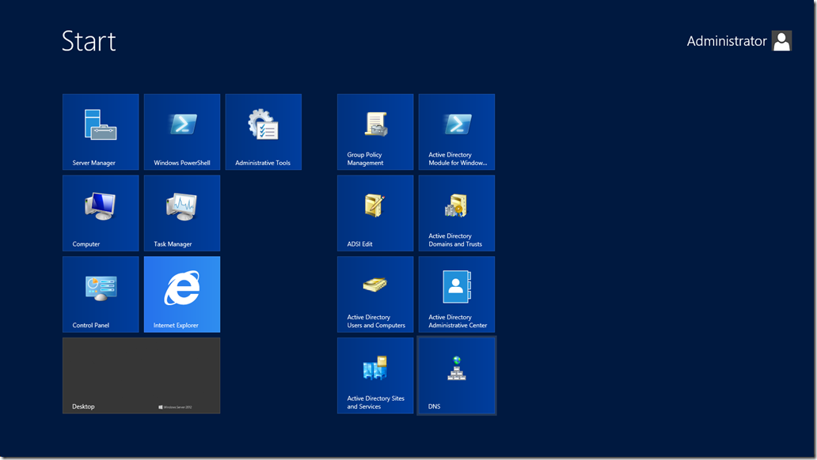
Task: Open Active Directory Administrative Center
Action: point(457,294)
